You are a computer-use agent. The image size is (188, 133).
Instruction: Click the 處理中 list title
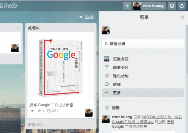point(34,28)
